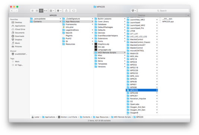Select the MacOS folder
This screenshot has height=135, width=199.
pos(78,33)
